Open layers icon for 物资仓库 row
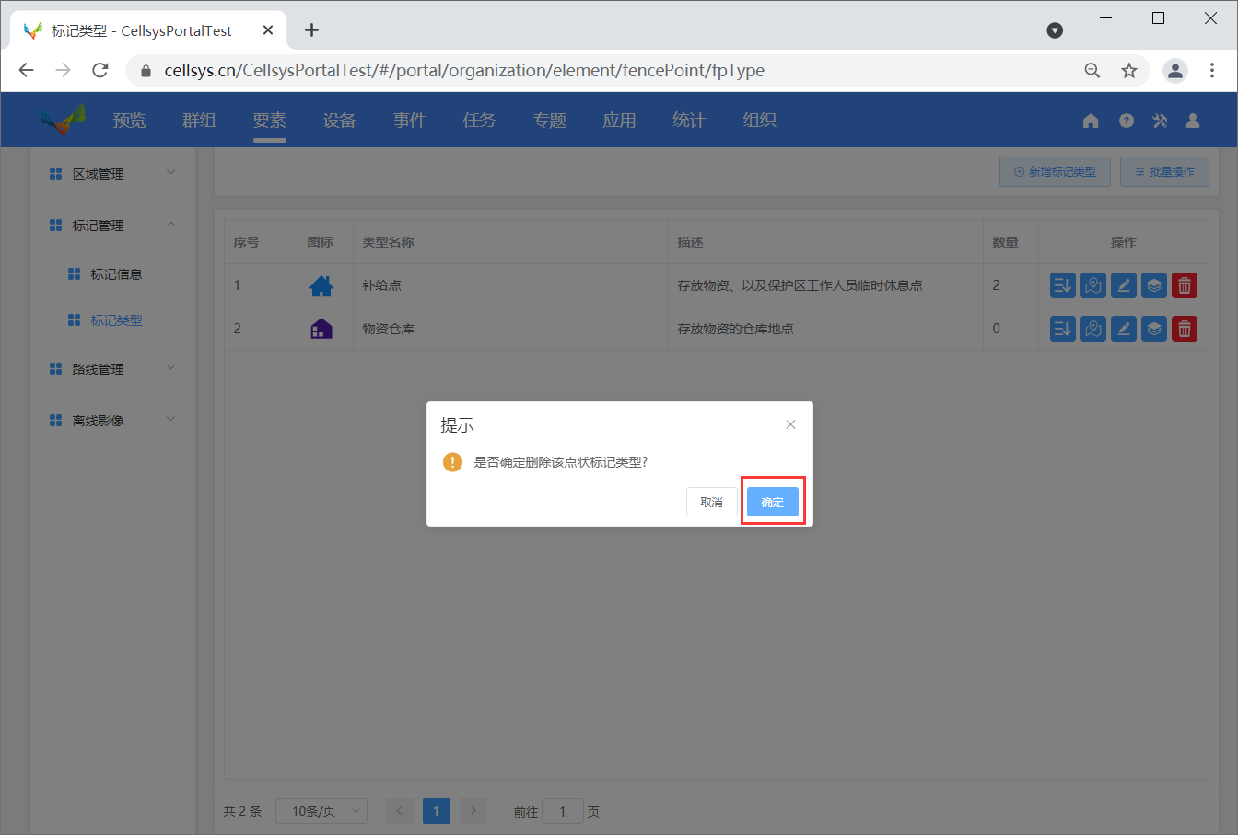Viewport: 1238px width, 835px height. pos(1154,329)
